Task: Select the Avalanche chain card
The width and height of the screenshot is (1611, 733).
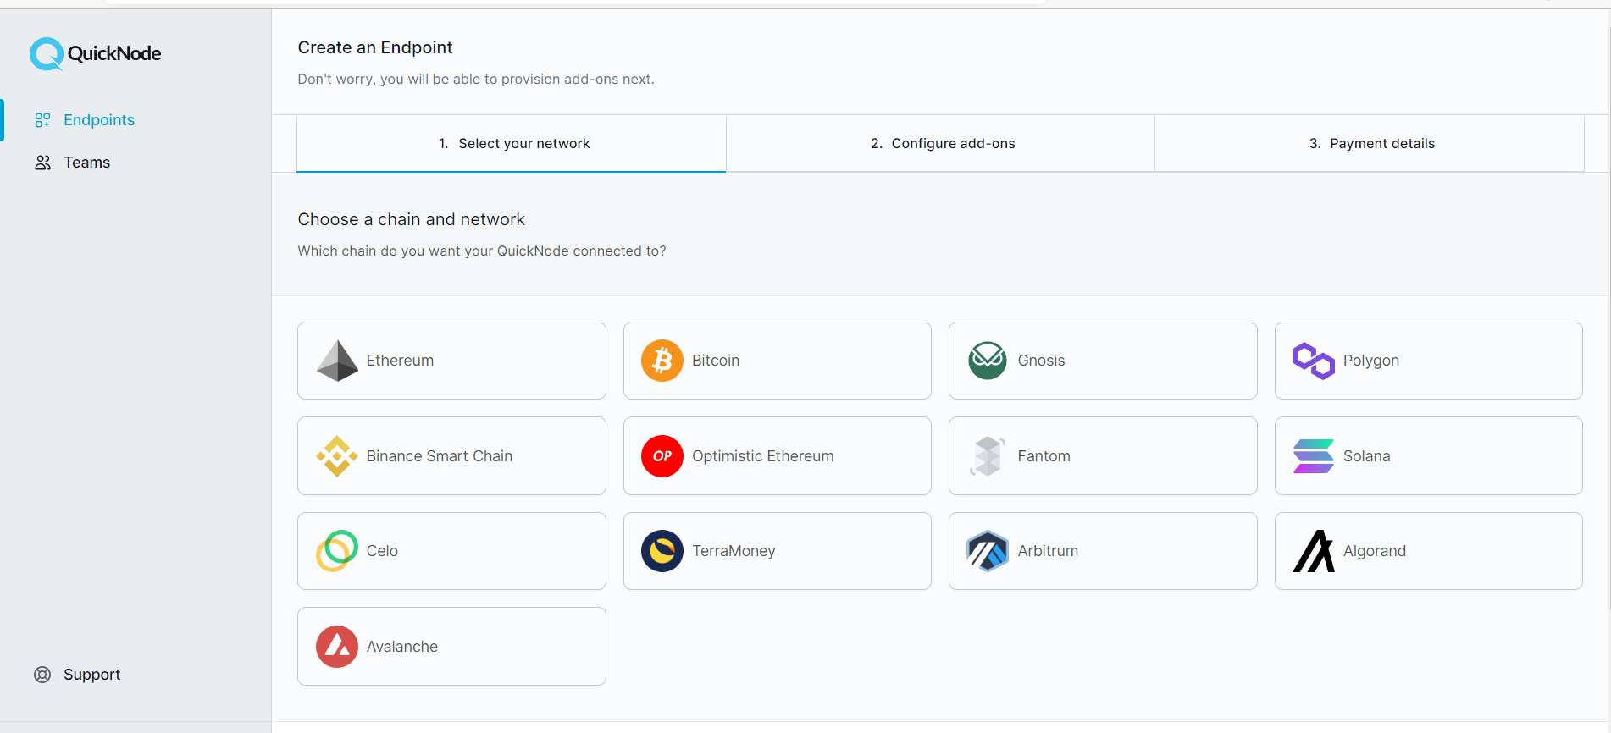Action: pyautogui.click(x=451, y=647)
